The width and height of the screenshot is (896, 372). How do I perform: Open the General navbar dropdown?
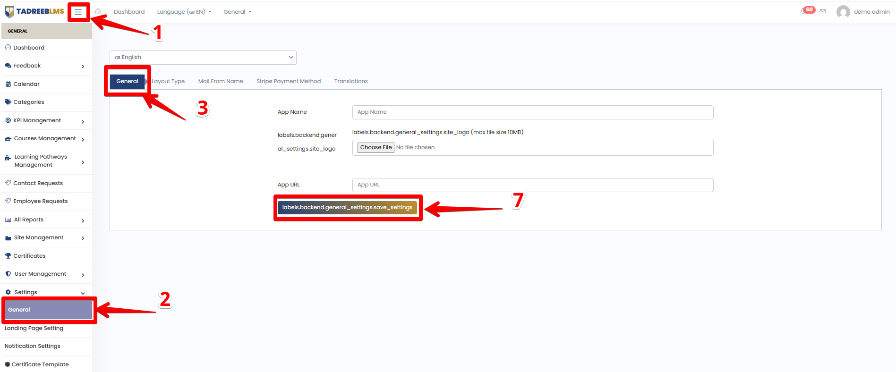point(237,12)
